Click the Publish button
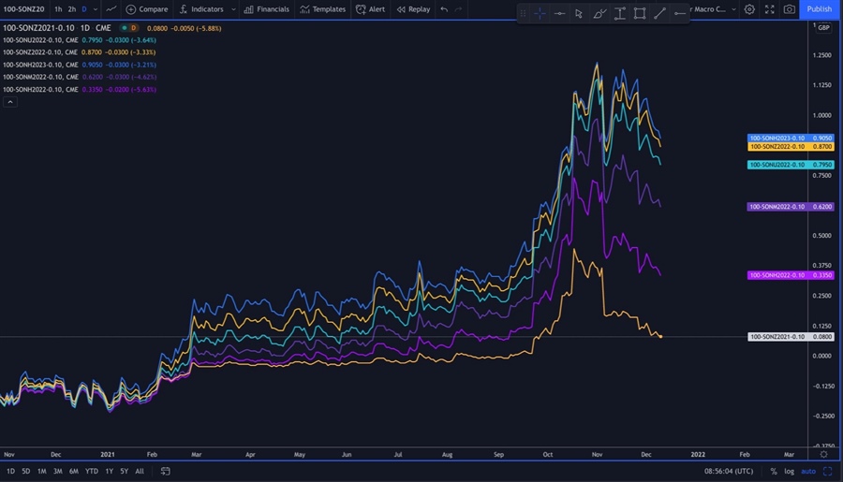 [x=819, y=9]
